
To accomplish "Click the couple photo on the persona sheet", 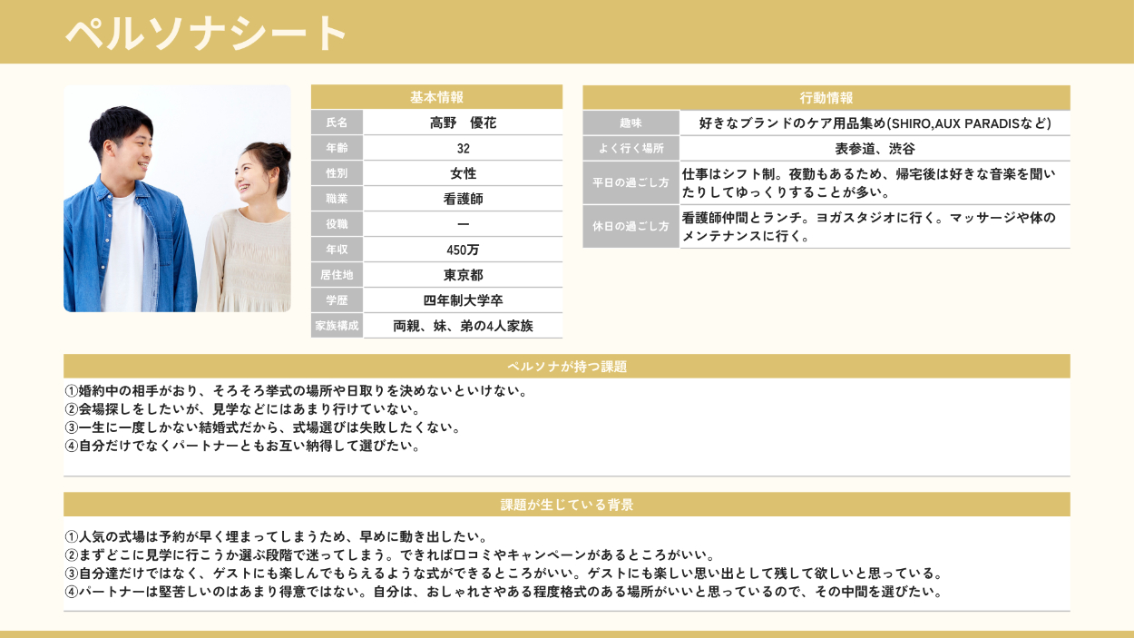I will [x=177, y=199].
